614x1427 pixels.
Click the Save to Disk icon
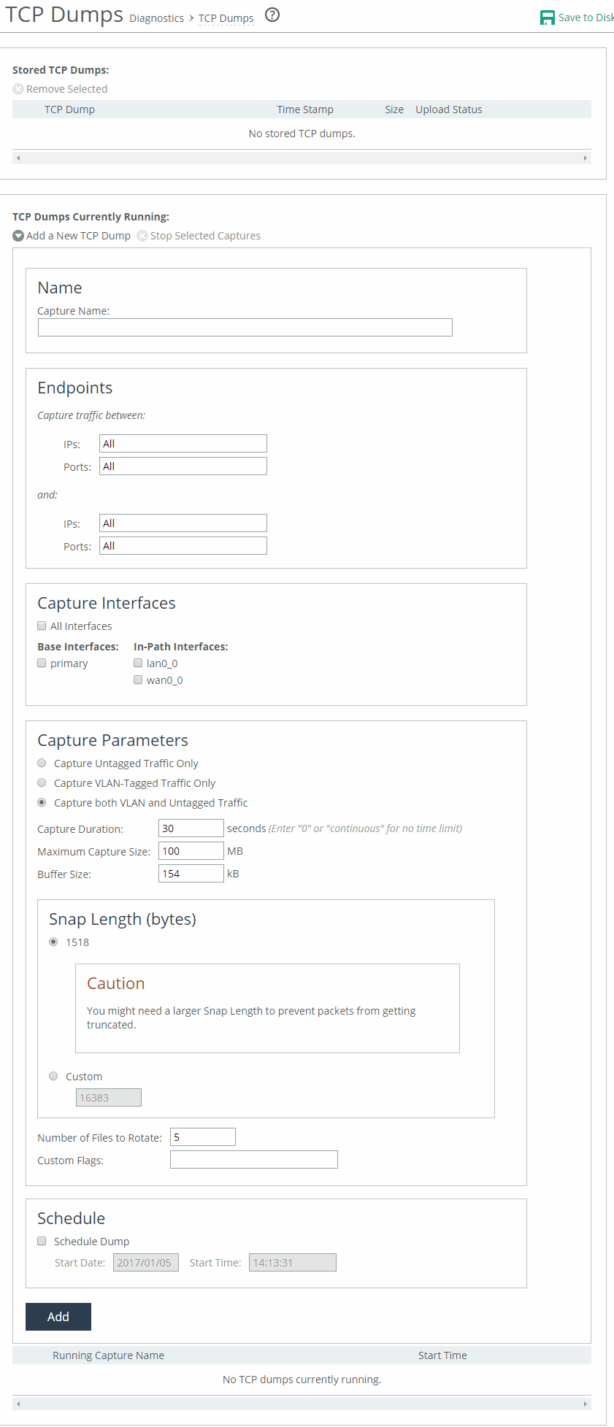coord(547,18)
